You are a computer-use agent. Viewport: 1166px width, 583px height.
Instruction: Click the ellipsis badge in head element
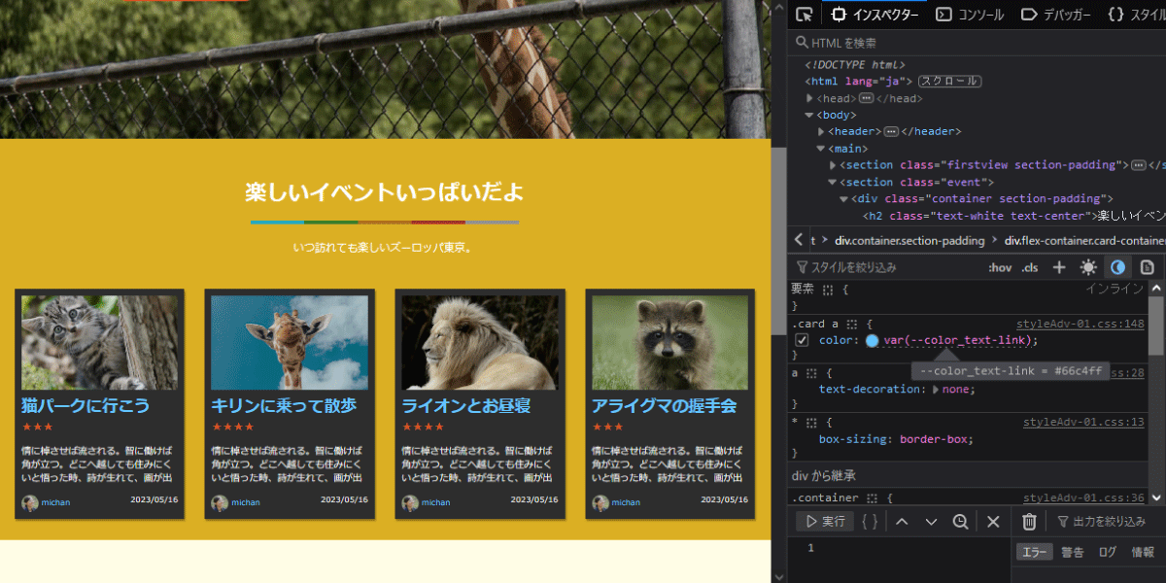point(866,98)
